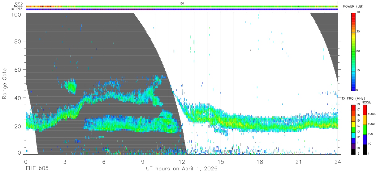Image resolution: width=380 pixels, height=175 pixels.
Task: Click the Range Gate y-axis title
Action: click(5, 83)
